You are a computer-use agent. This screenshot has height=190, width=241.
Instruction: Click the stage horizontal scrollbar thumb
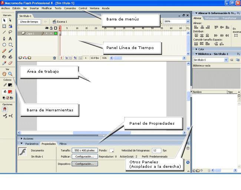coord(102,132)
